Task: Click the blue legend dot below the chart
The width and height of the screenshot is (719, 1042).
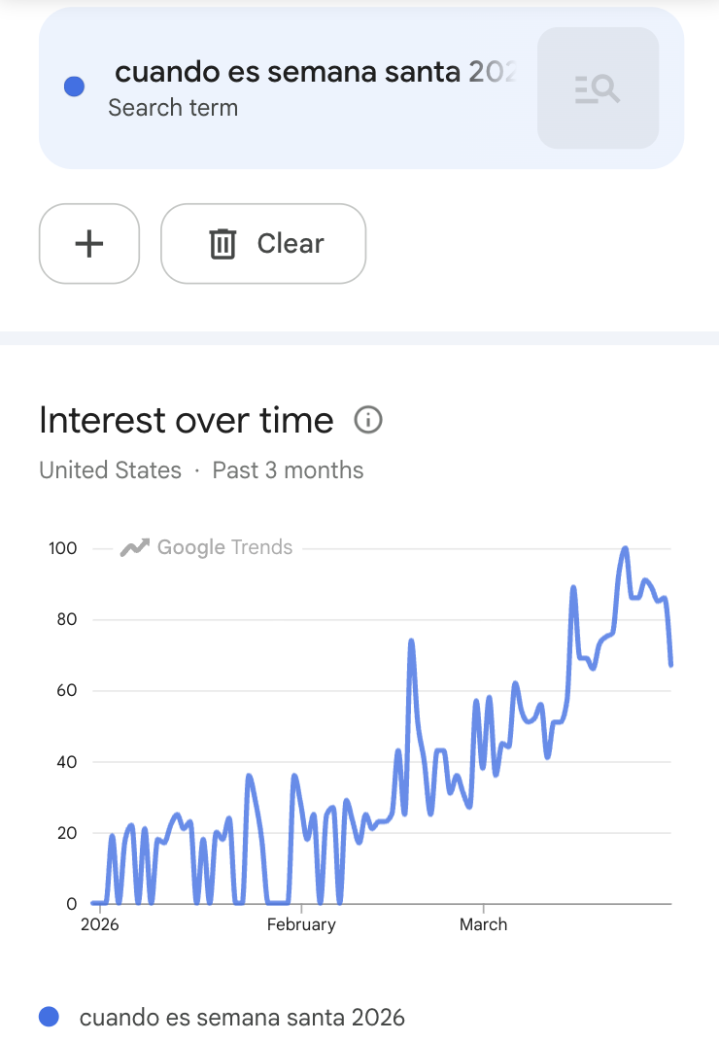Action: 49,1017
